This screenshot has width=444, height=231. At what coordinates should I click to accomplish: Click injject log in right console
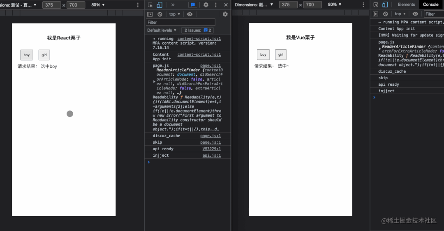click(386, 91)
